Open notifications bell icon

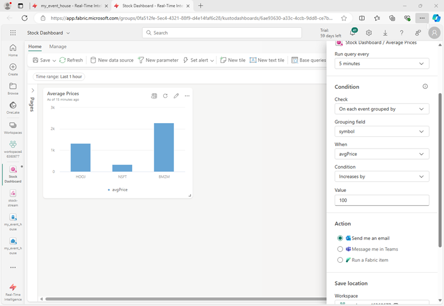click(353, 33)
